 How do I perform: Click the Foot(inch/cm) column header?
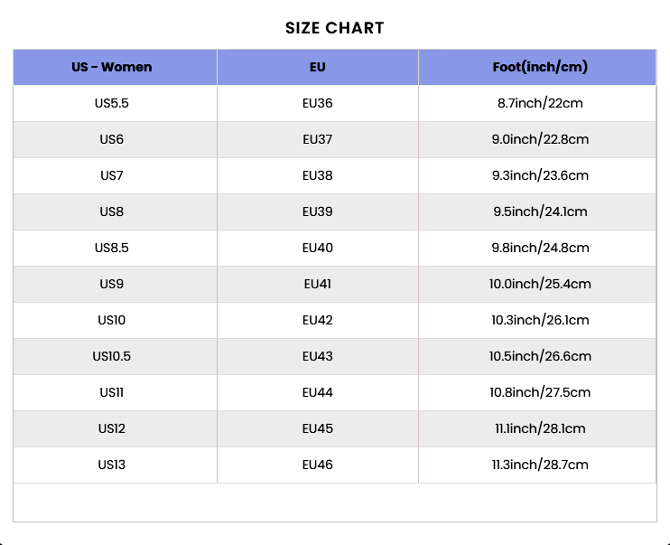tap(540, 67)
